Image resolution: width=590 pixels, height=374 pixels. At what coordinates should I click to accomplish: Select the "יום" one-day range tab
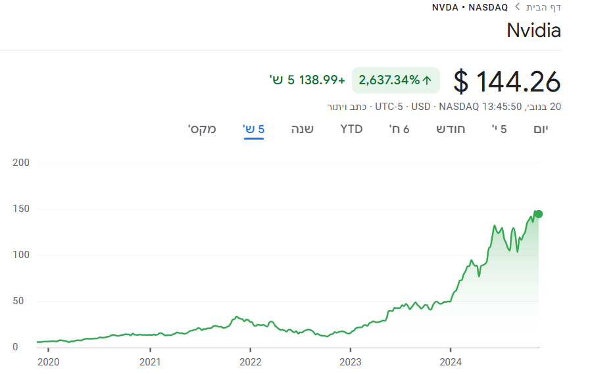tap(541, 129)
